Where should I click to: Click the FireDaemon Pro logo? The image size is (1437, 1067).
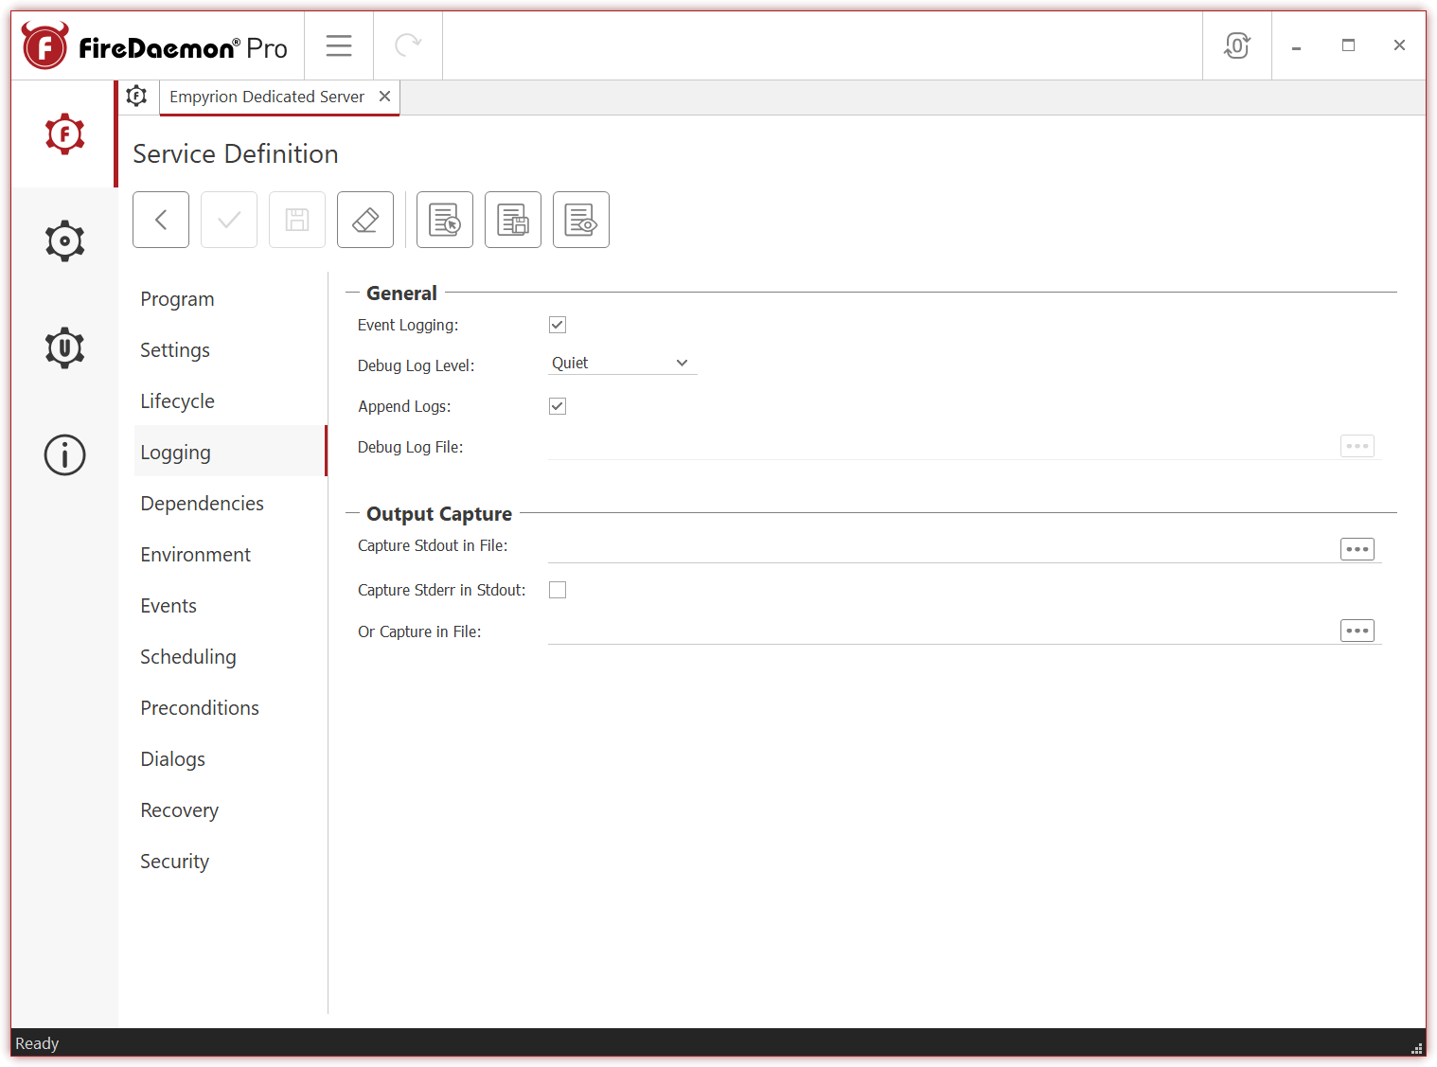155,46
